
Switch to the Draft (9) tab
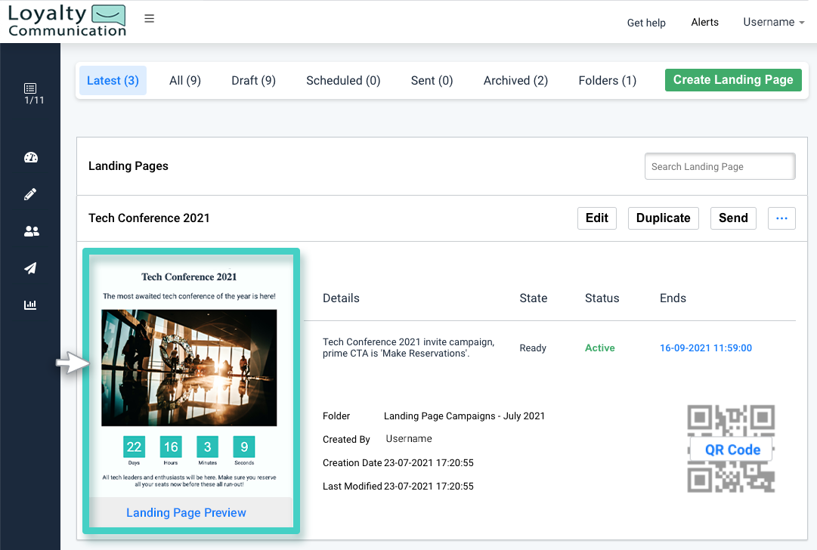[x=253, y=81]
